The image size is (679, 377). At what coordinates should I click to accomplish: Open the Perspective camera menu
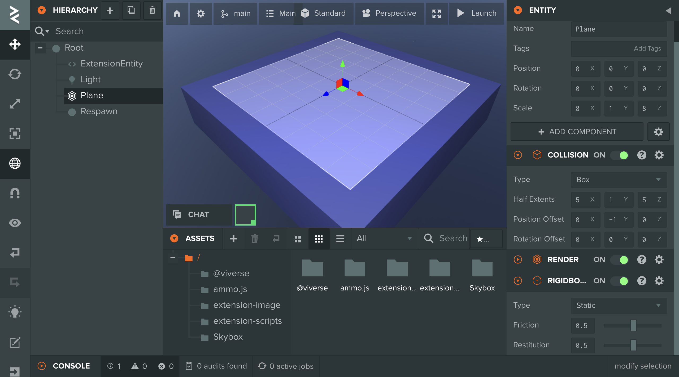389,13
